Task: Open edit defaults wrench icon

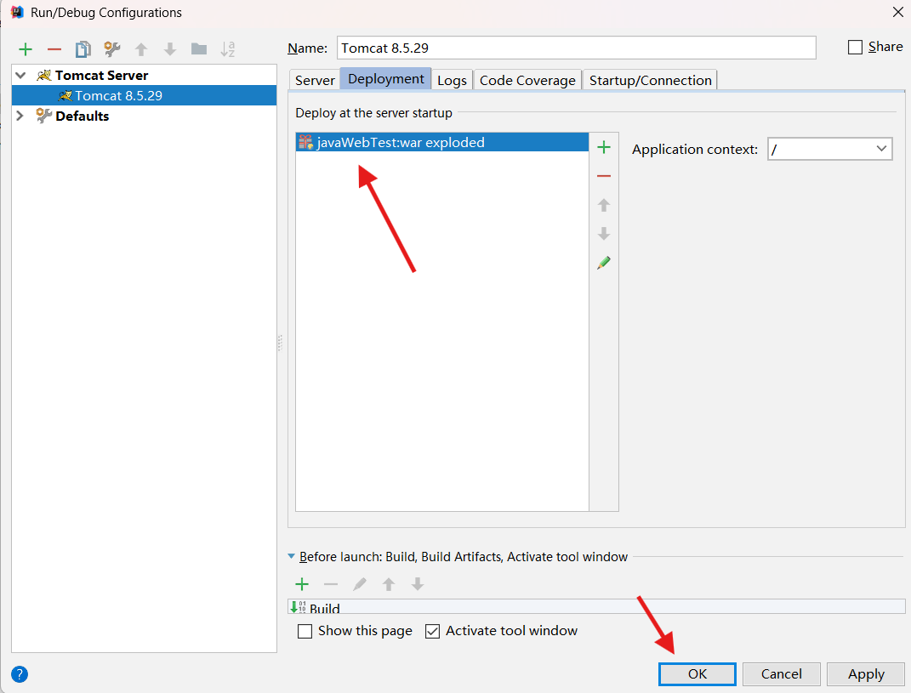Action: (112, 49)
